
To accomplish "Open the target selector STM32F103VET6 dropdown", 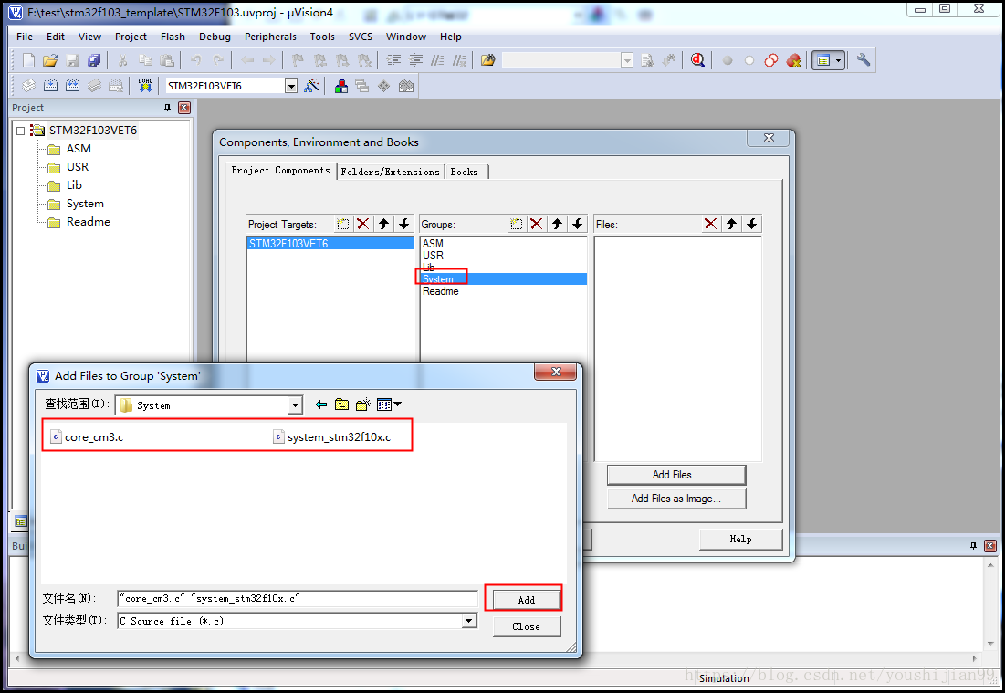I will [291, 85].
